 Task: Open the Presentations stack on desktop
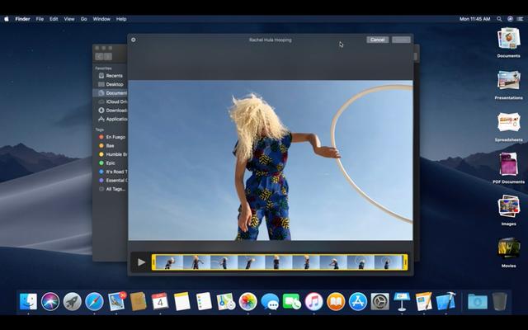[x=508, y=81]
